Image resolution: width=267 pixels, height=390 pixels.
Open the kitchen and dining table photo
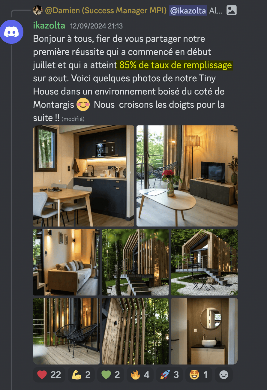83,176
